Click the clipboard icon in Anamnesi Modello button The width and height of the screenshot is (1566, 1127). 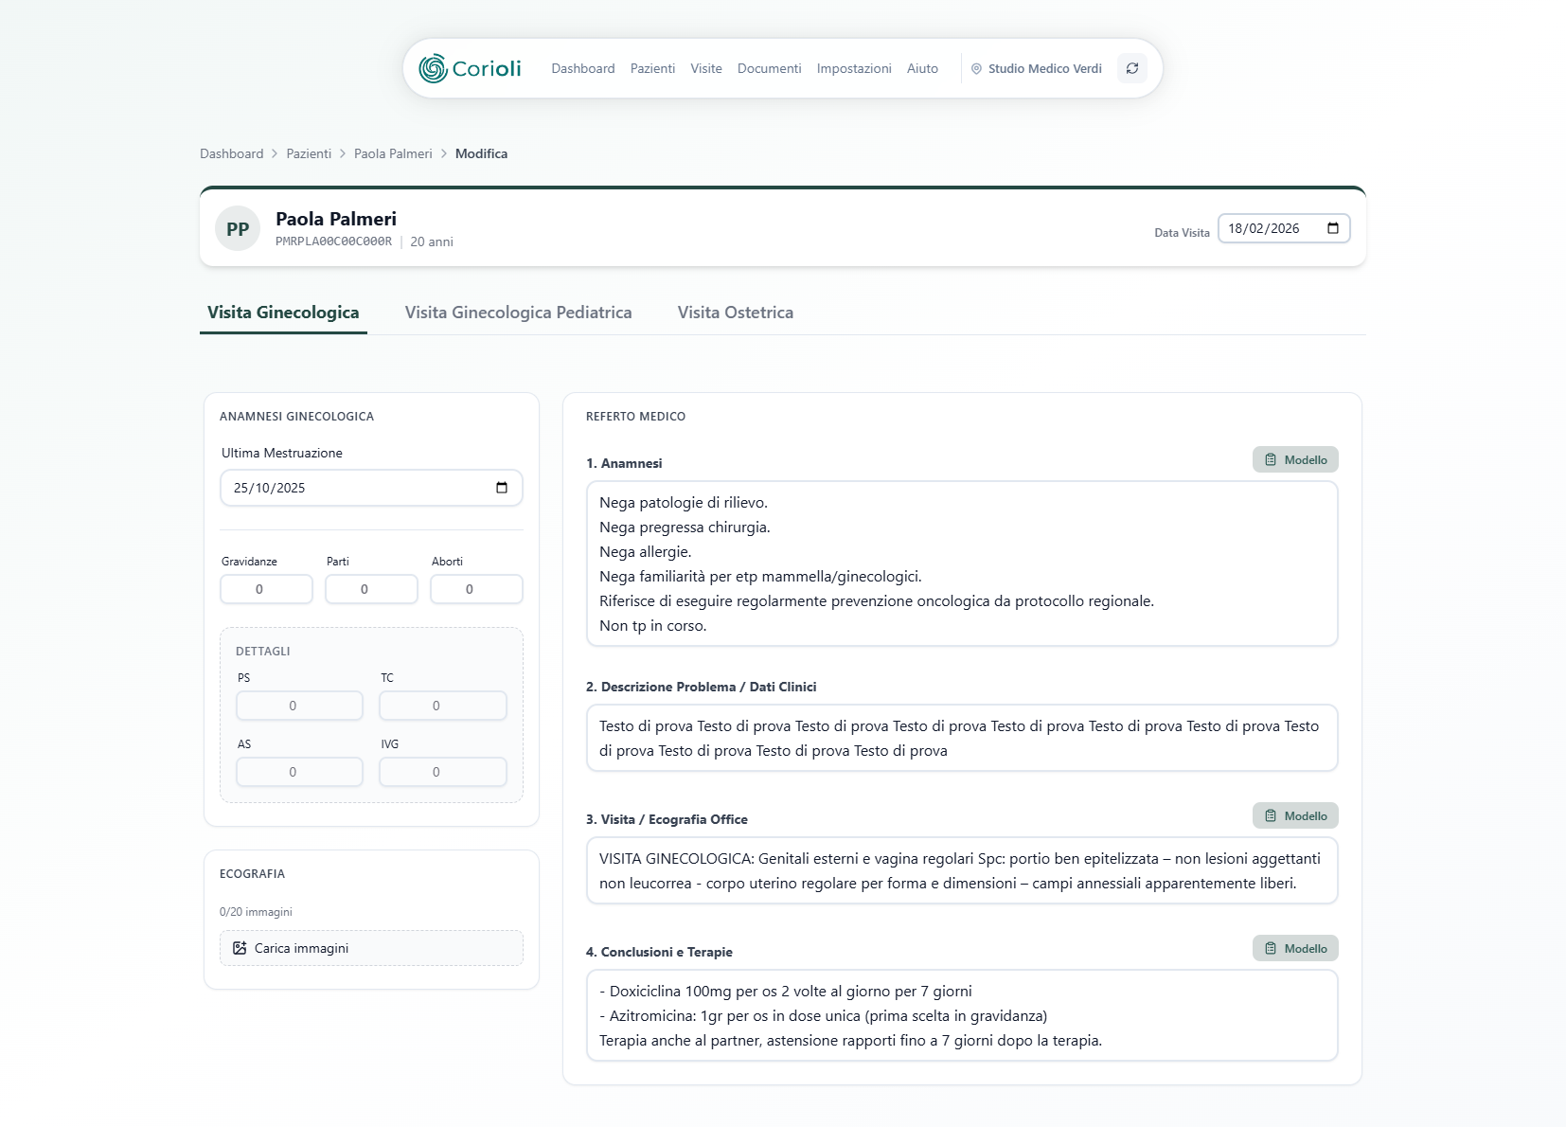click(1271, 459)
